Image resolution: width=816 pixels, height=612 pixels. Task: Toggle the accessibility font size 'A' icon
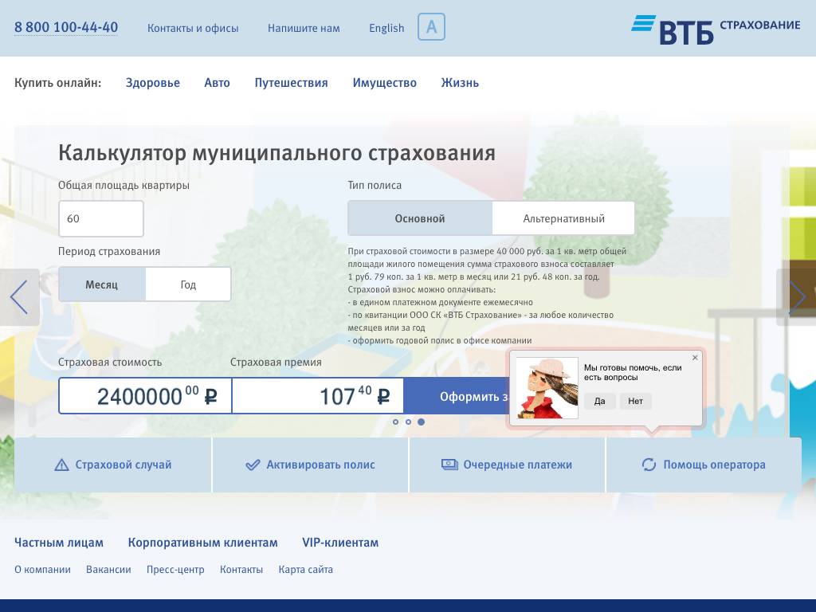(431, 27)
